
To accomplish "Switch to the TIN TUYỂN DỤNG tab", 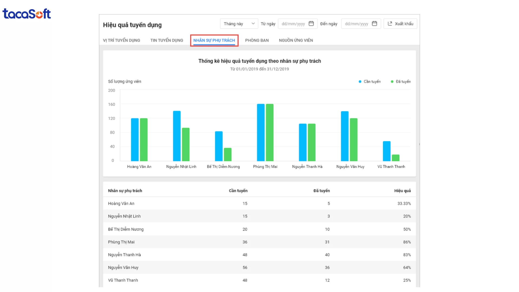I will (167, 40).
